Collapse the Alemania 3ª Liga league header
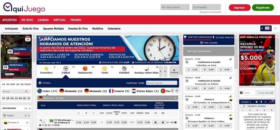 click(175, 98)
